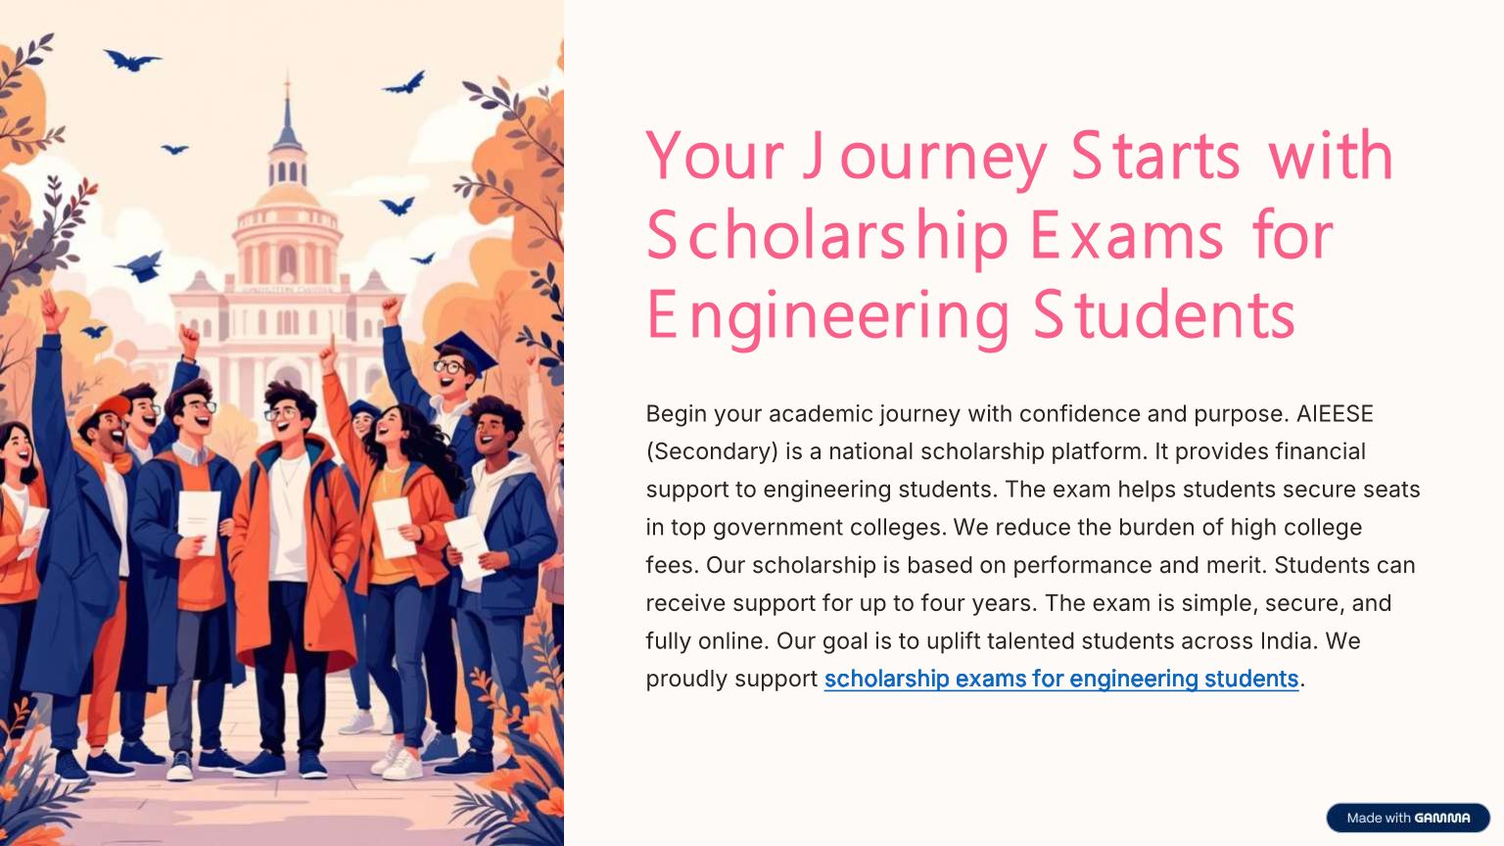Open the scholarship exams for engineering students link
1504x846 pixels.
(x=1060, y=679)
